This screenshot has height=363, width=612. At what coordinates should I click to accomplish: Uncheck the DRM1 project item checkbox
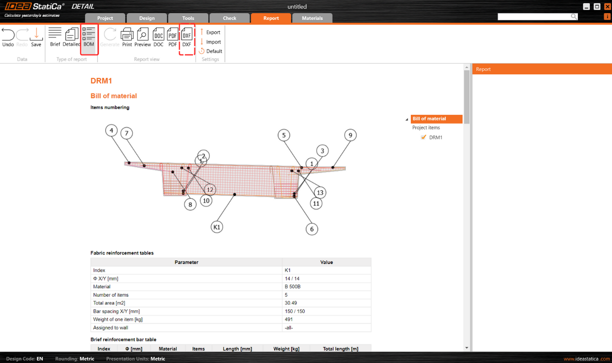pos(424,137)
